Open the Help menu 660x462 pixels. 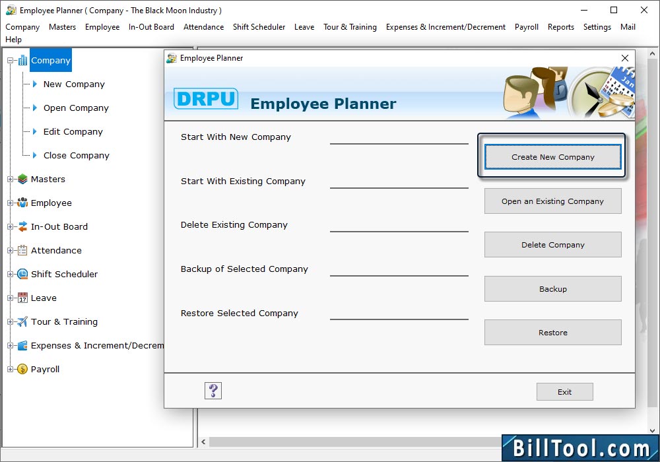(x=13, y=40)
